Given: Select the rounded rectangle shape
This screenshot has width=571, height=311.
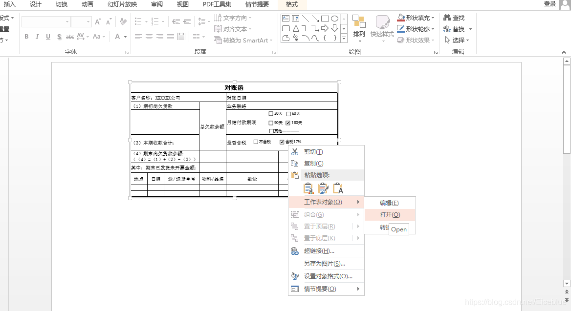Looking at the screenshot, I should [286, 28].
